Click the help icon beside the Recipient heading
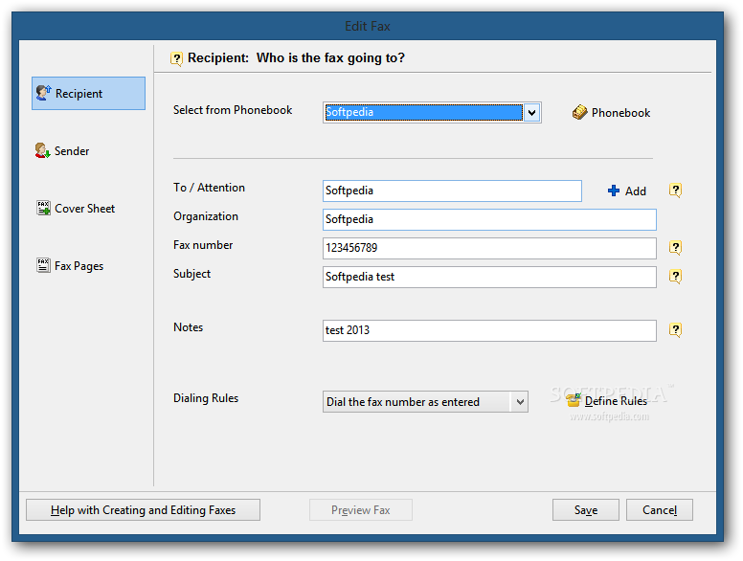 pos(176,58)
